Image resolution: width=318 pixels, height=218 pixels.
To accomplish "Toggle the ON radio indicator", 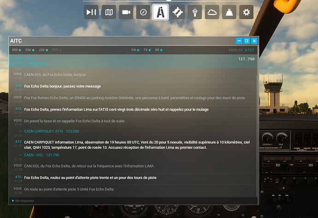I will click(x=135, y=50).
